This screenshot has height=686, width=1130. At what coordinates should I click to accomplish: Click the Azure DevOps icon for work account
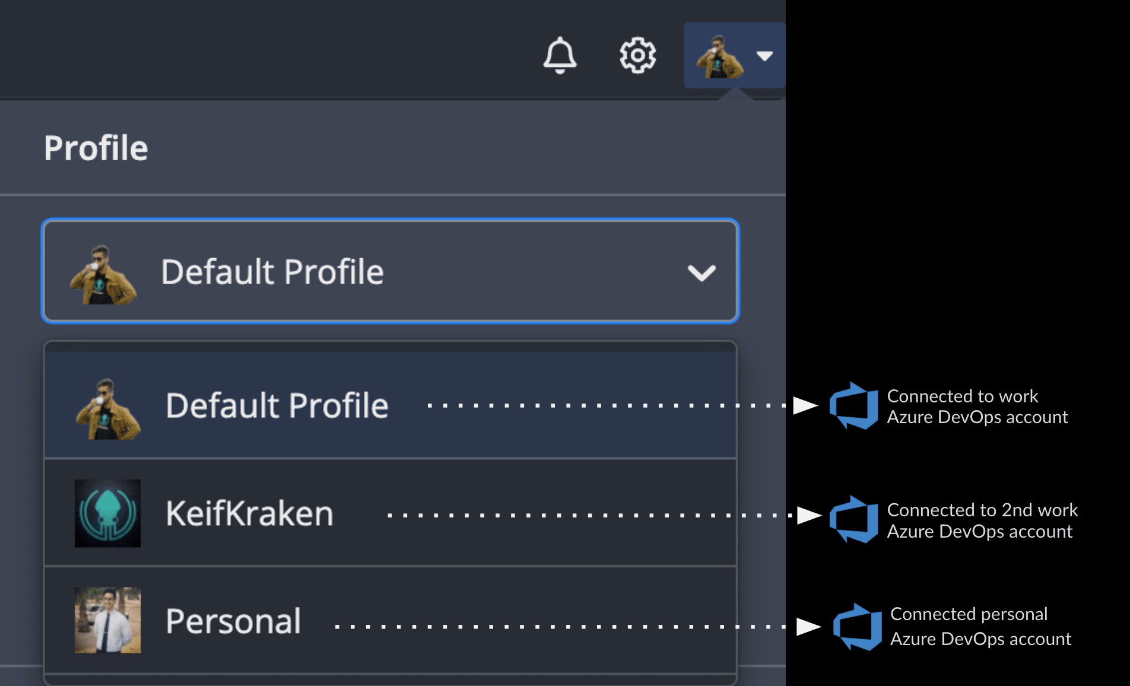coord(853,406)
